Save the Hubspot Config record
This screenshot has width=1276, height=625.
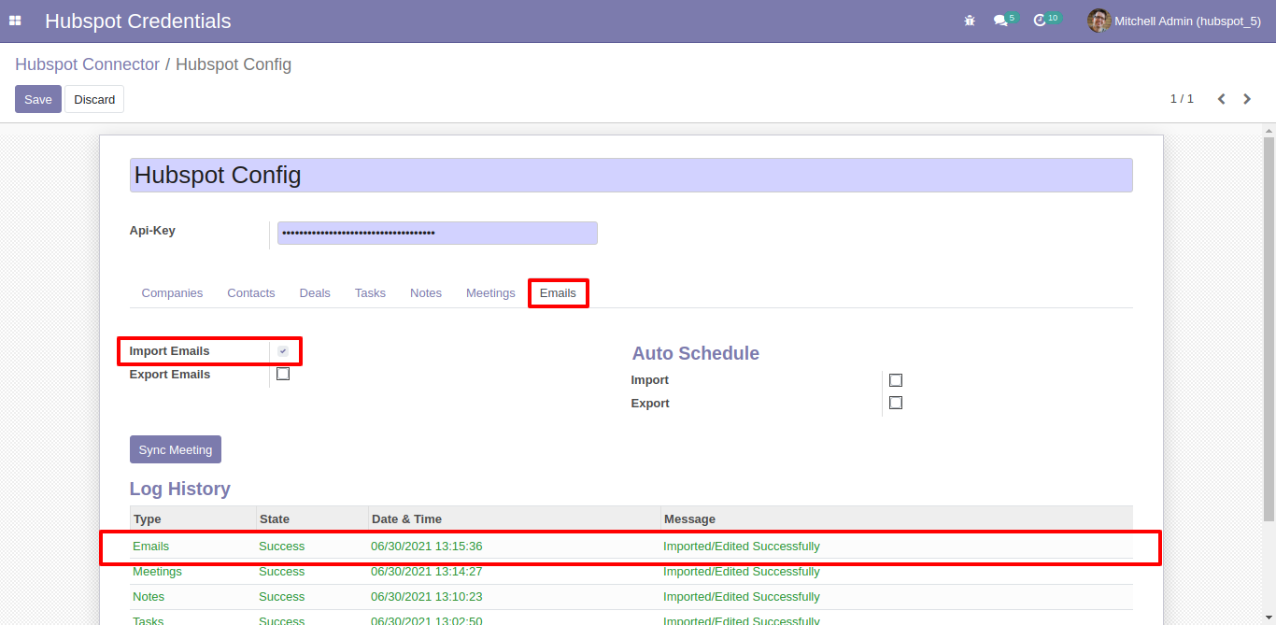(38, 99)
